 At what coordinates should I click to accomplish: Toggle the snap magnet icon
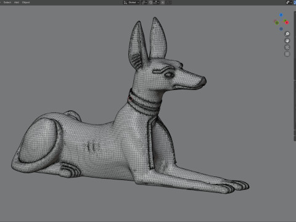[x=150, y=2]
